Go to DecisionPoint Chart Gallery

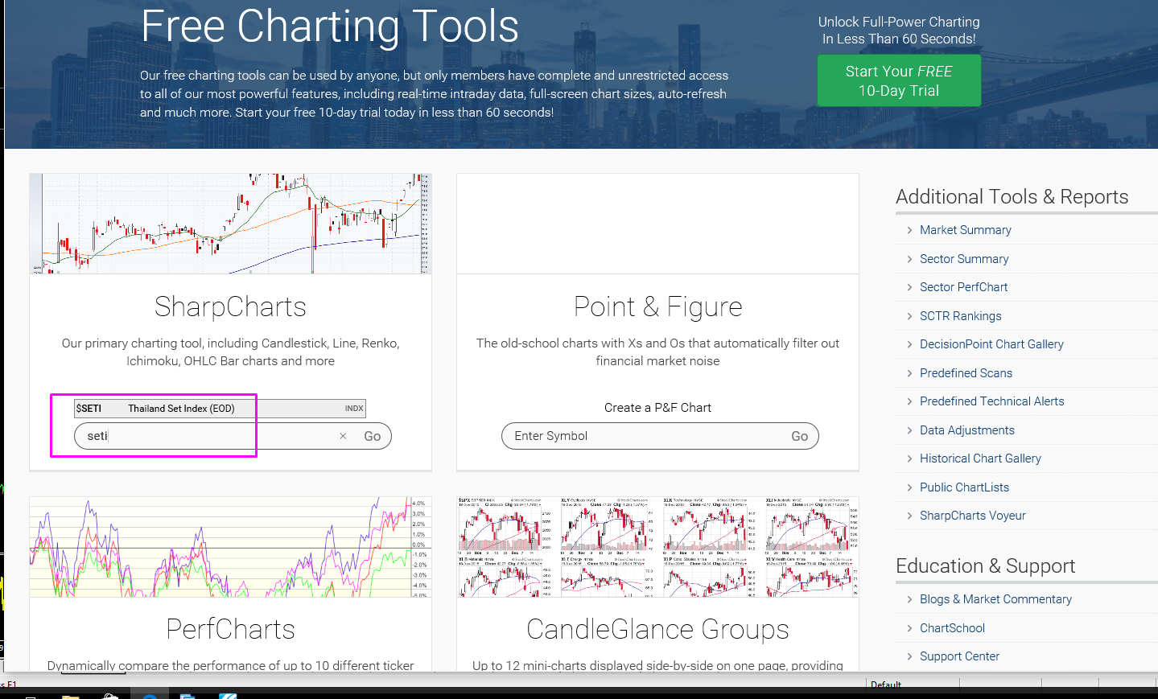coord(991,344)
